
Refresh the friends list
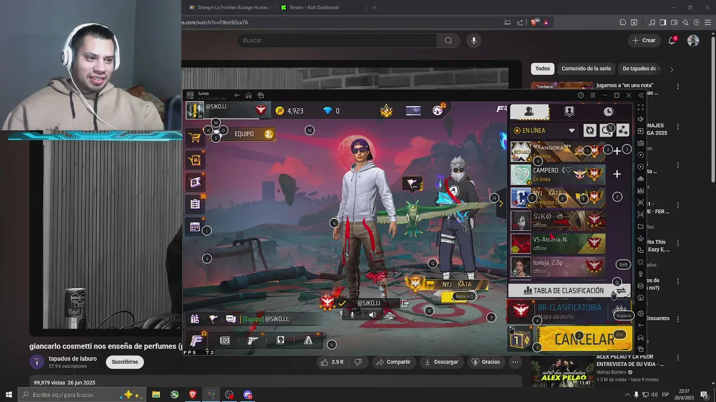590,130
